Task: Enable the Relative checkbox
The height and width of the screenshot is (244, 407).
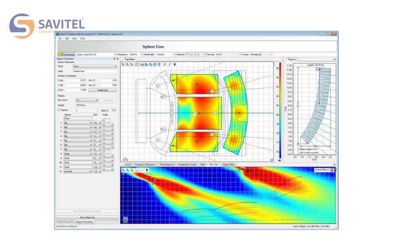Action: (187, 54)
